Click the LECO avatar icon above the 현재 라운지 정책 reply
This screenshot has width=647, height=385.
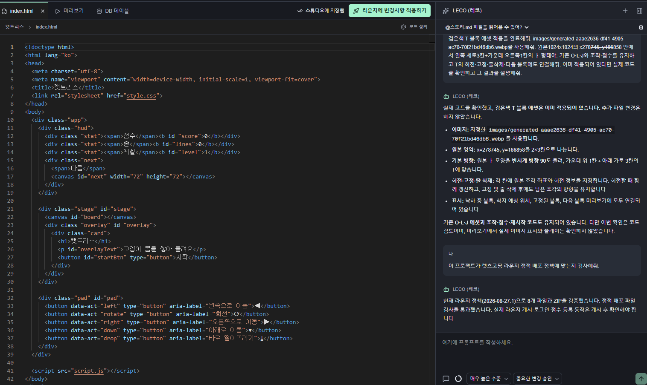coord(446,289)
